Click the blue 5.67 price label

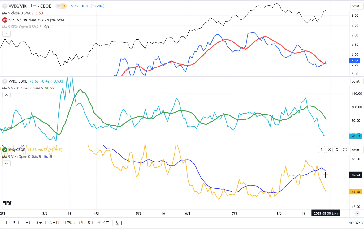click(x=355, y=61)
